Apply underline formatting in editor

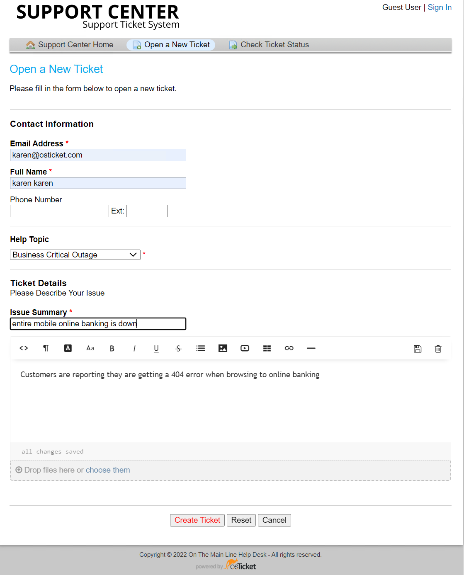156,348
